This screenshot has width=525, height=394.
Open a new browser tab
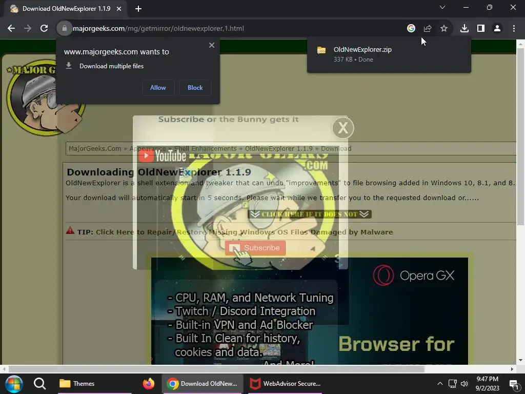pyautogui.click(x=138, y=9)
